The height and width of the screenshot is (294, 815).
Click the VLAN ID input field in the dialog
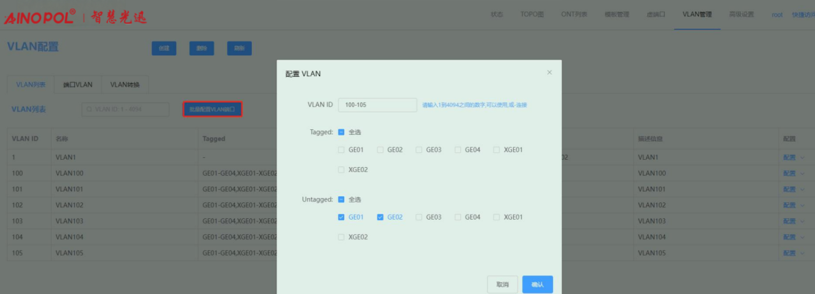pos(377,105)
